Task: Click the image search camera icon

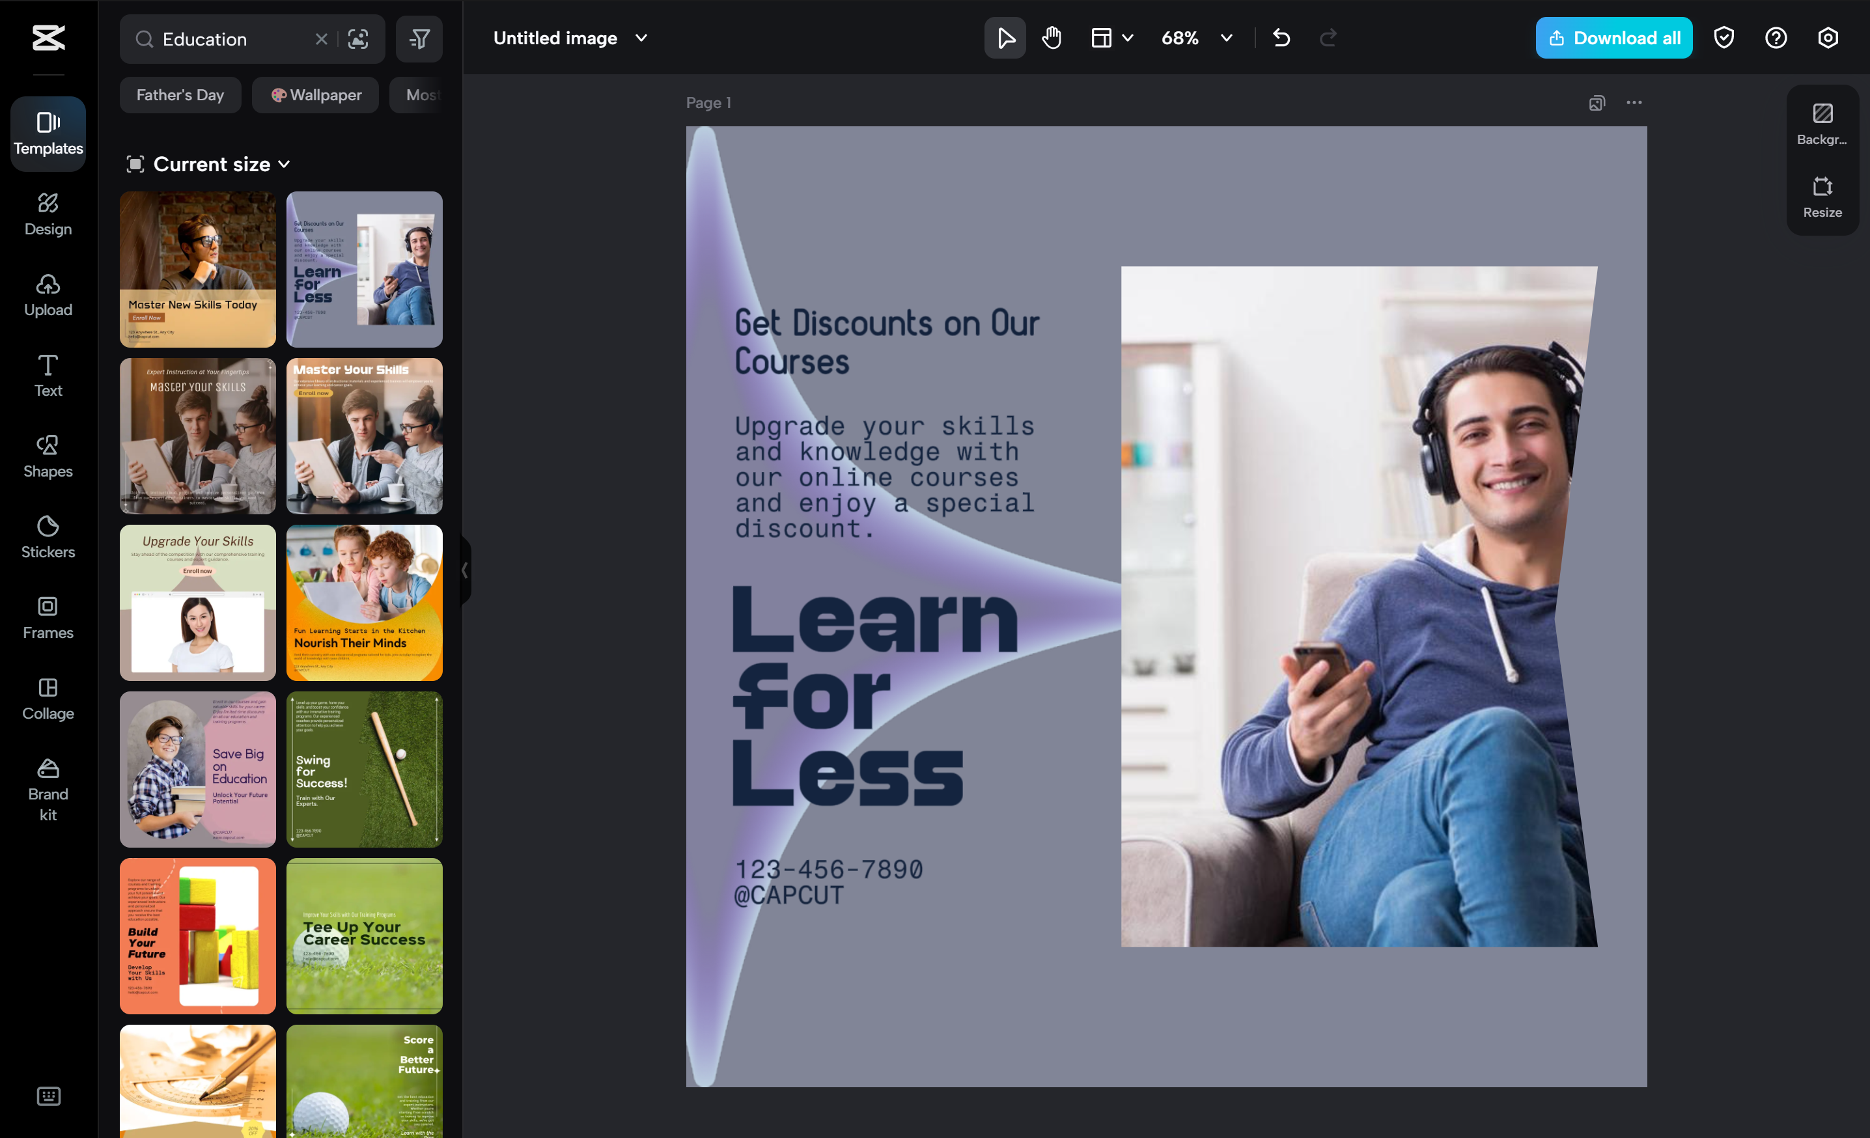Action: 357,38
